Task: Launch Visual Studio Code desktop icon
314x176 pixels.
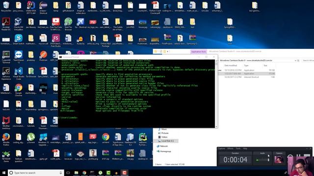Action: pyautogui.click(x=19, y=73)
